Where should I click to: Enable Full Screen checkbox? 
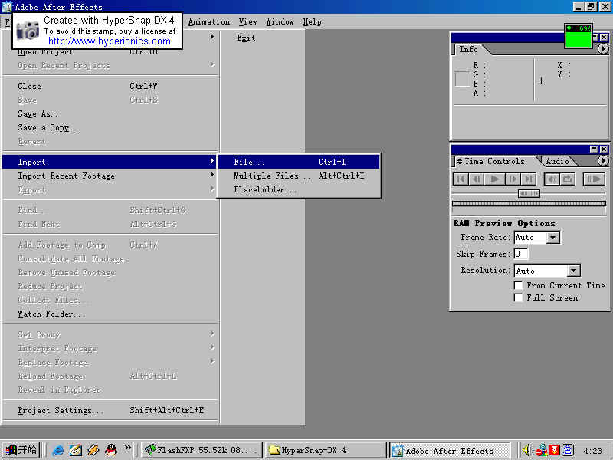519,298
